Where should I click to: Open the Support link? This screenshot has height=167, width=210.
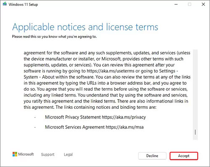(47, 154)
